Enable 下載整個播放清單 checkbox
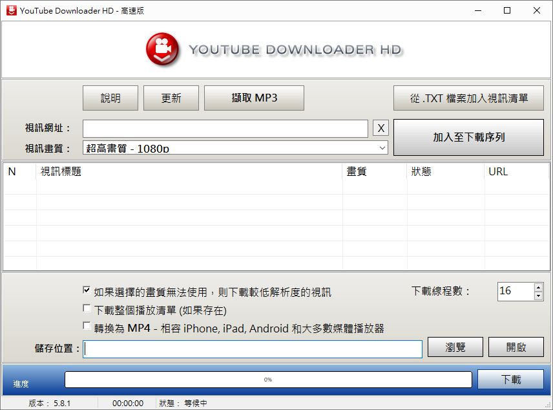553x410 pixels. click(87, 308)
